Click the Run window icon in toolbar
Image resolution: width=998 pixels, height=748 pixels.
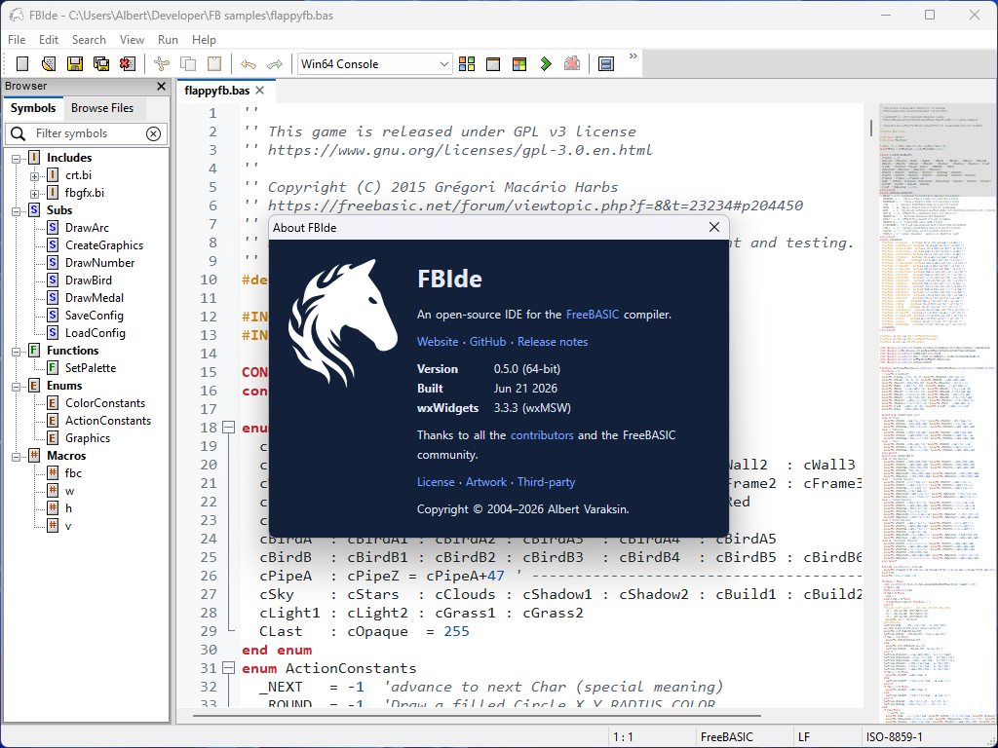pyautogui.click(x=493, y=63)
